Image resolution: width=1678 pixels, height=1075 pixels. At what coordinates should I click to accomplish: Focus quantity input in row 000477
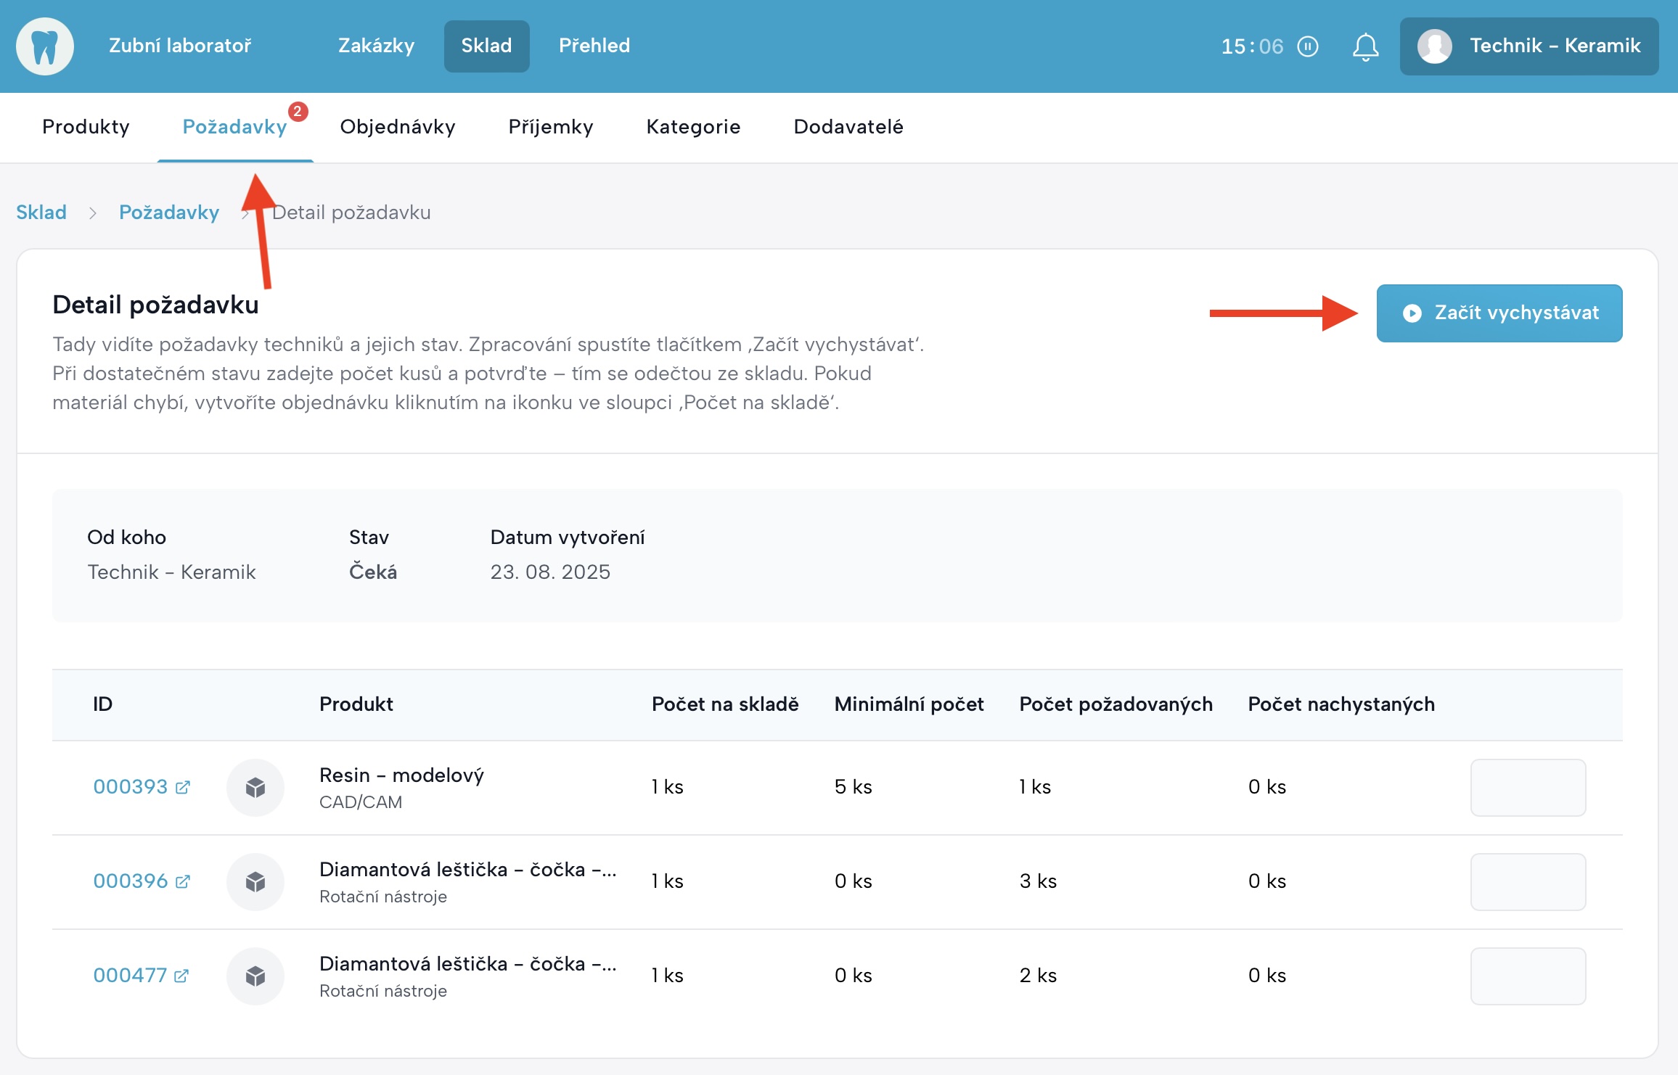(1527, 976)
